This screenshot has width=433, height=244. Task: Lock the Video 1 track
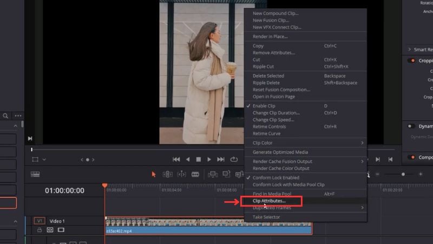click(x=40, y=230)
